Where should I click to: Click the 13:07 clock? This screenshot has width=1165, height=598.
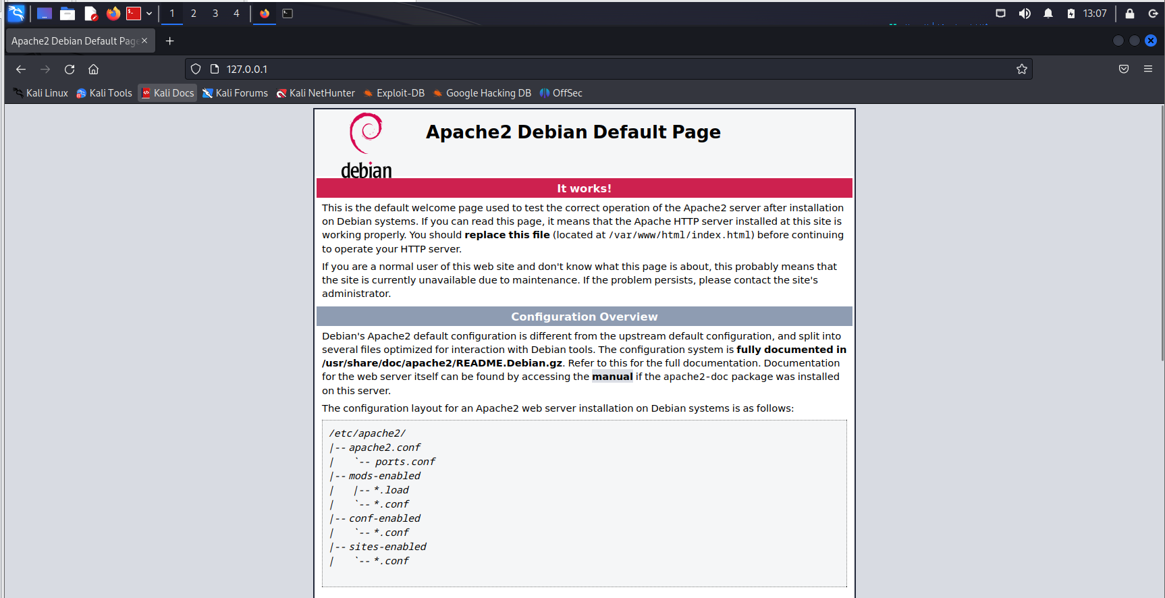(x=1095, y=13)
